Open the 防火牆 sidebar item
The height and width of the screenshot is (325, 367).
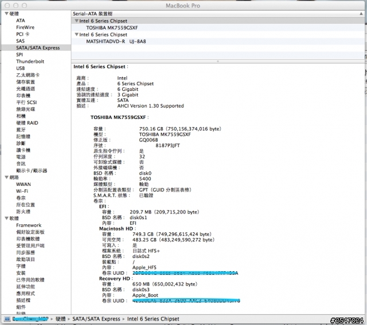23,212
